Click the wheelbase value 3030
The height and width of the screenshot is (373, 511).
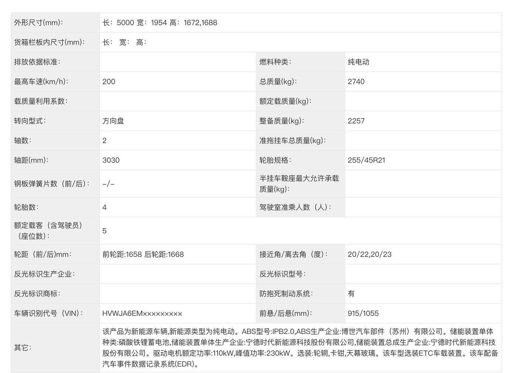click(111, 160)
